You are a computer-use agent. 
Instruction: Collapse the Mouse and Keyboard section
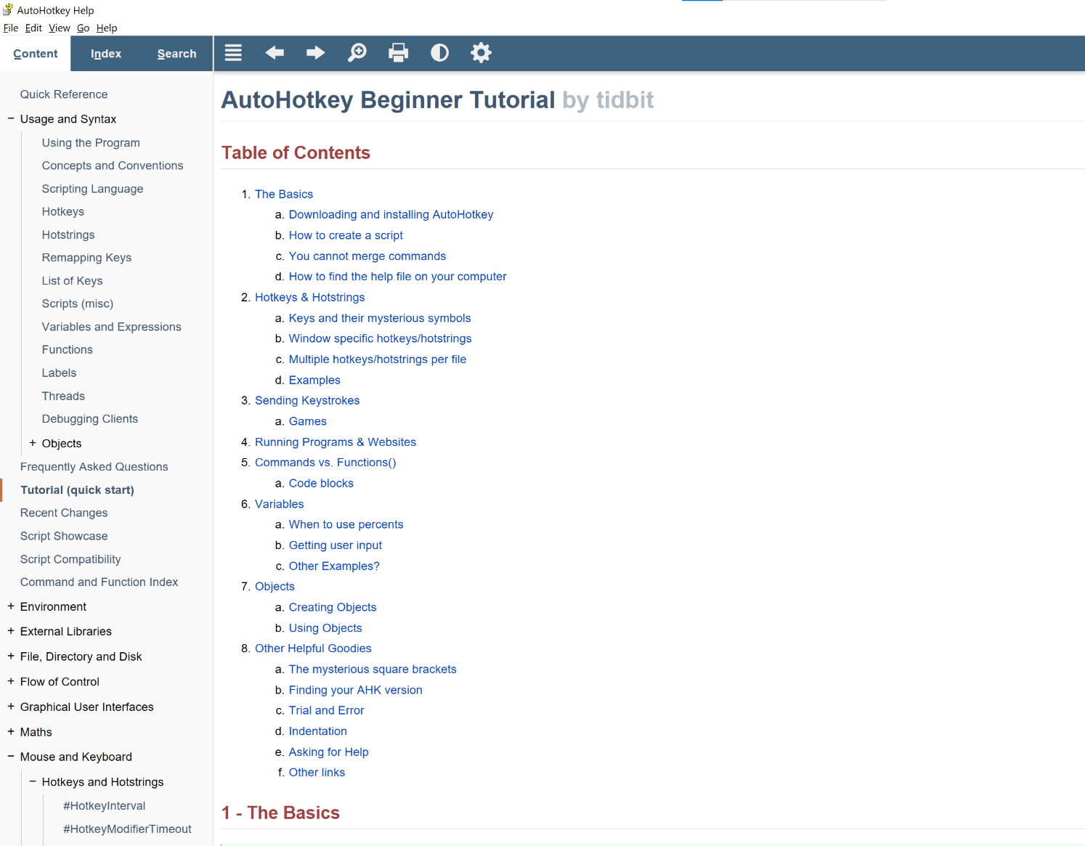pos(11,757)
